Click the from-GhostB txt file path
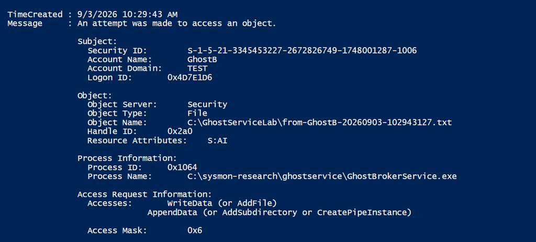536x242 pixels. (320, 123)
